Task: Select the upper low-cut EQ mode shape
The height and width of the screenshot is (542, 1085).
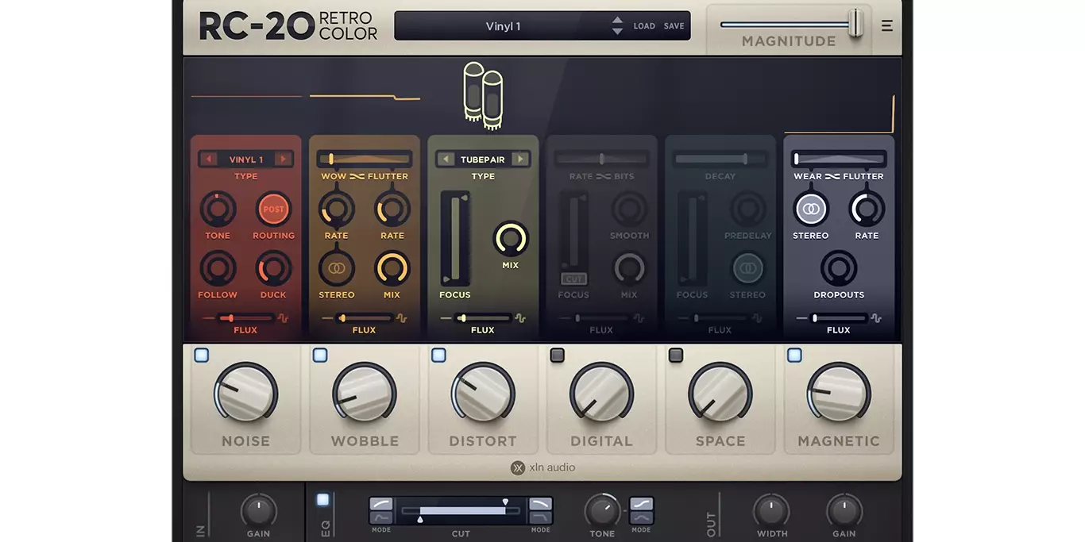Action: pos(381,504)
